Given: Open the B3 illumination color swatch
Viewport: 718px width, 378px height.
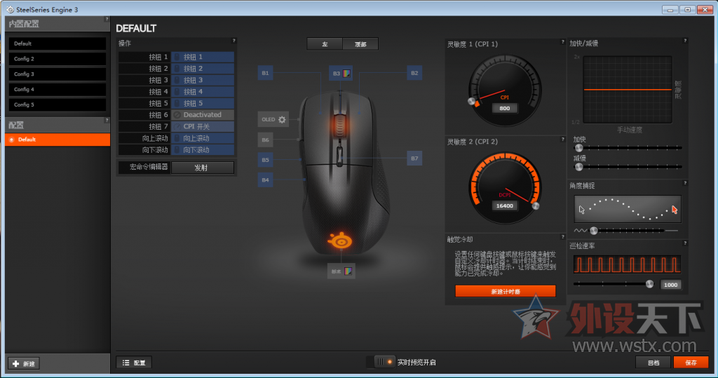Looking at the screenshot, I should [x=347, y=74].
